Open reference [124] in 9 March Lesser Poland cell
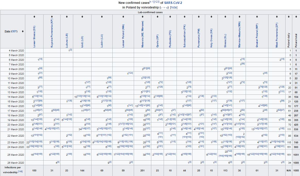The height and width of the screenshot is (176, 300). pos(130,73)
